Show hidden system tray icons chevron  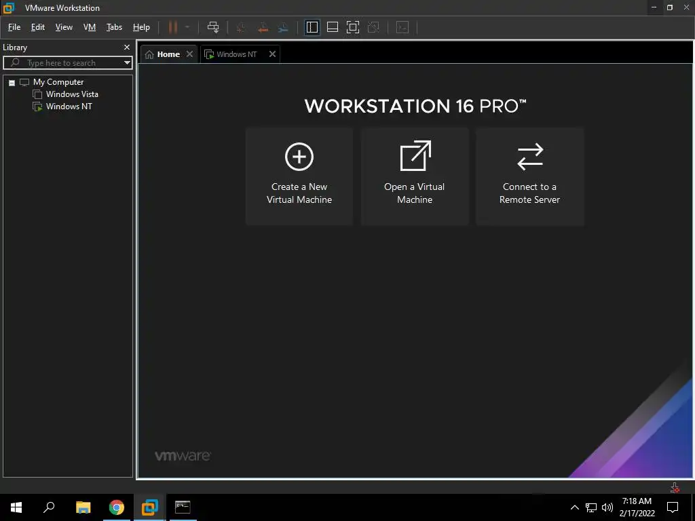click(x=574, y=507)
